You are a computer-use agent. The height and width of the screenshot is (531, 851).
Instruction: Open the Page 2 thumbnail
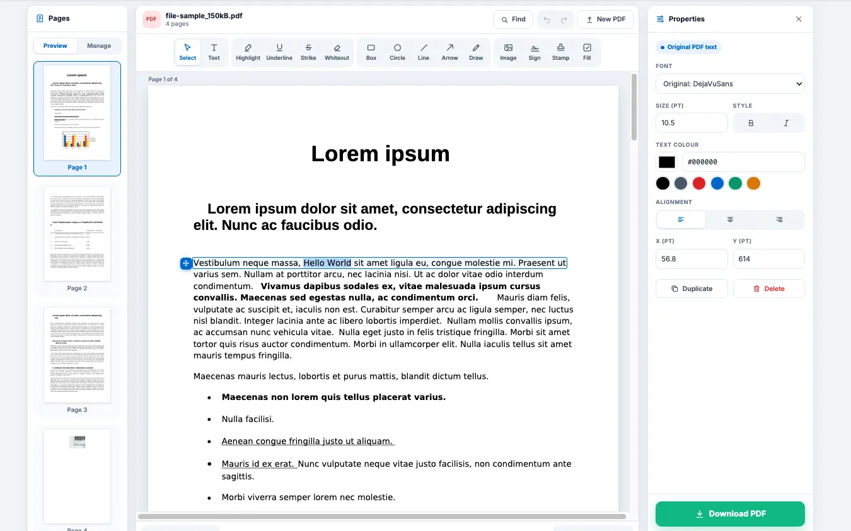(77, 239)
